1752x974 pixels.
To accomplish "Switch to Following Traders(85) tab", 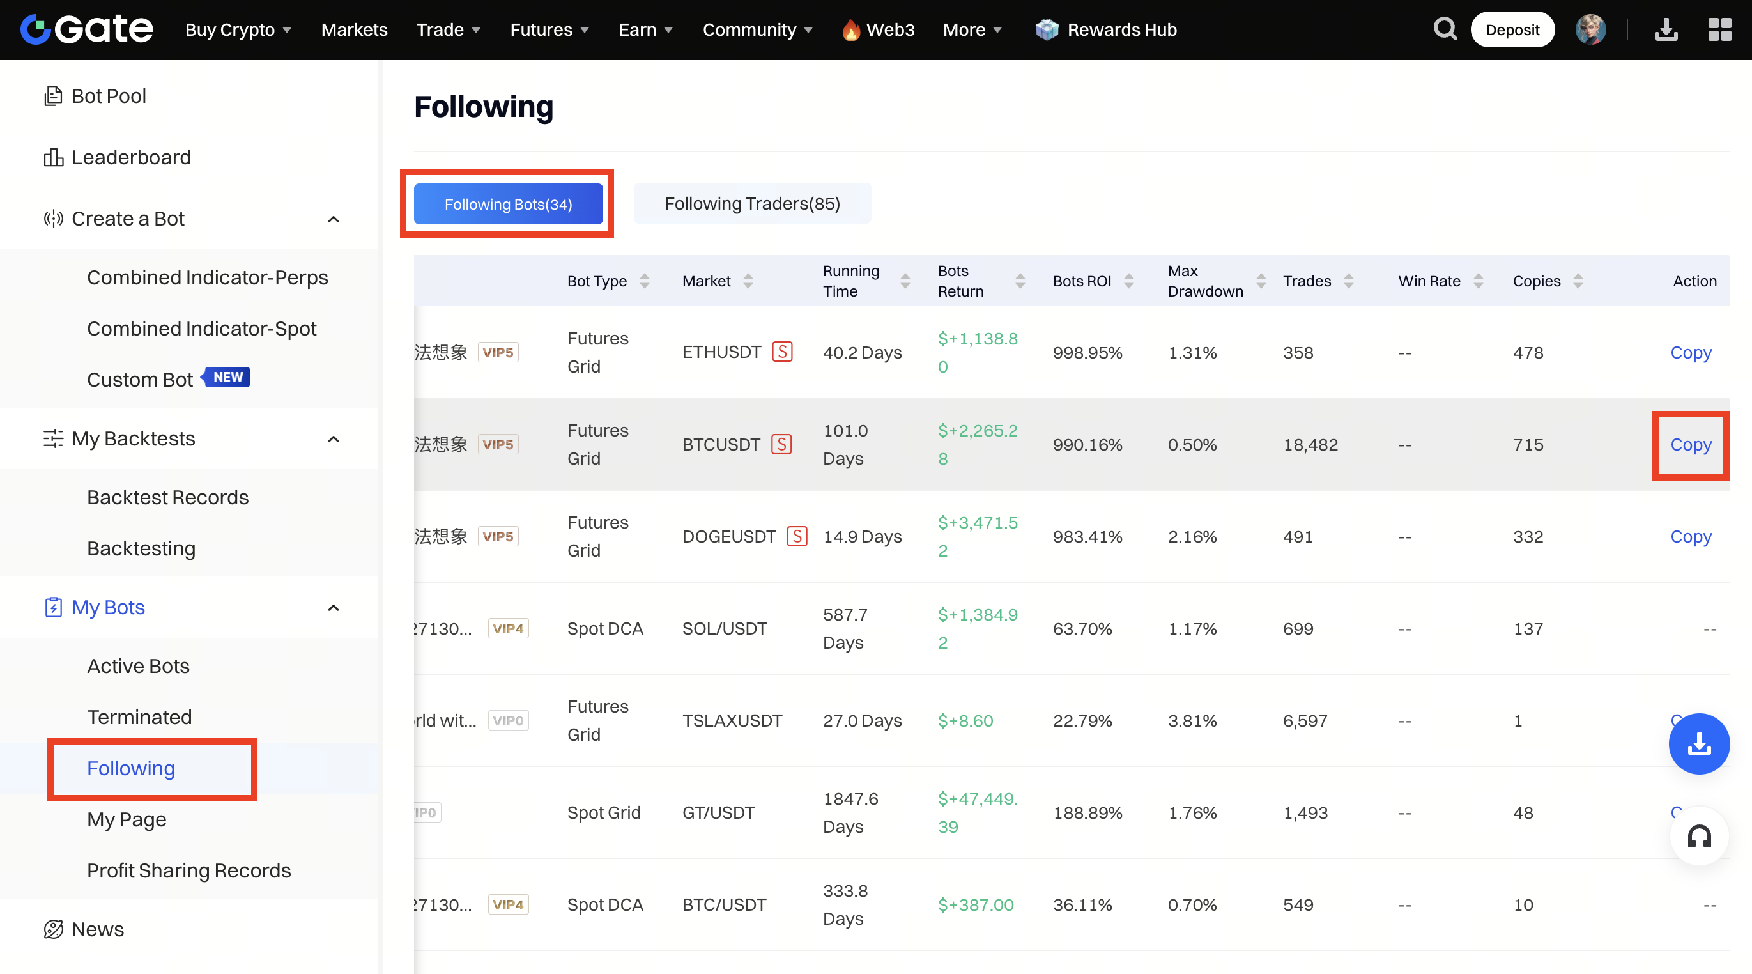I will click(751, 203).
